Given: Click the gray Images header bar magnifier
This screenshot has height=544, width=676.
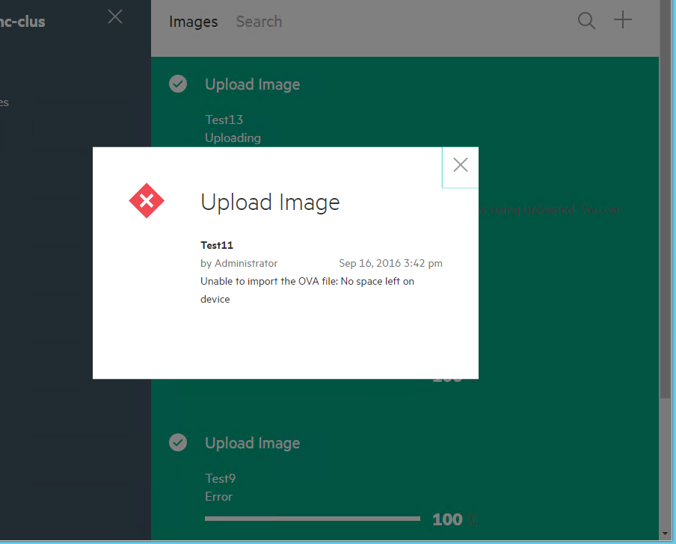Looking at the screenshot, I should (x=586, y=21).
